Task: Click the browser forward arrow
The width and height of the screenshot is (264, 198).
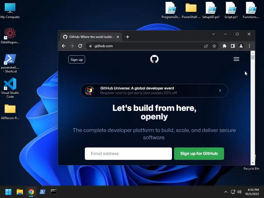Action: pos(72,46)
